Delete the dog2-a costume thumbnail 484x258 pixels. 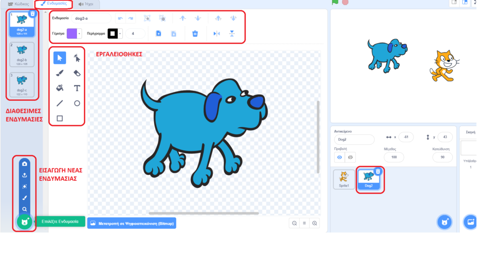[x=33, y=14]
